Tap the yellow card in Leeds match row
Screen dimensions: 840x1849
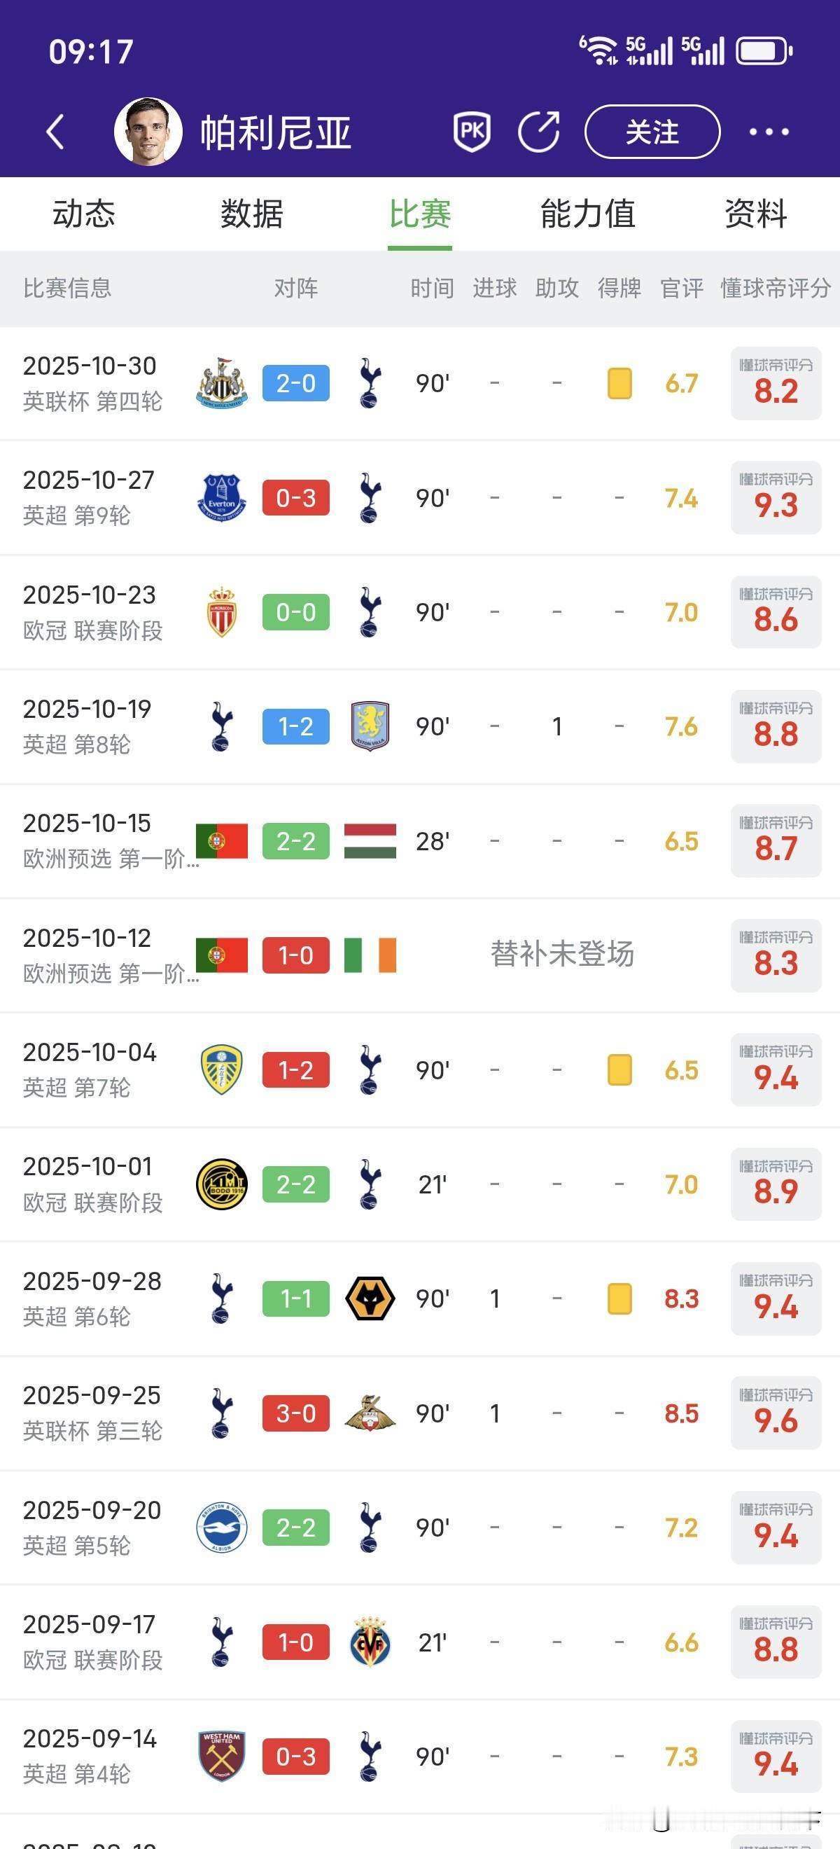click(x=619, y=1069)
